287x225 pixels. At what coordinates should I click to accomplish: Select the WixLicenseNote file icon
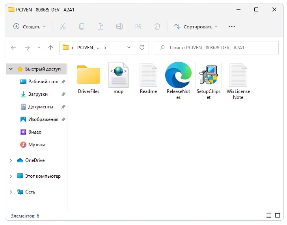[x=238, y=75]
